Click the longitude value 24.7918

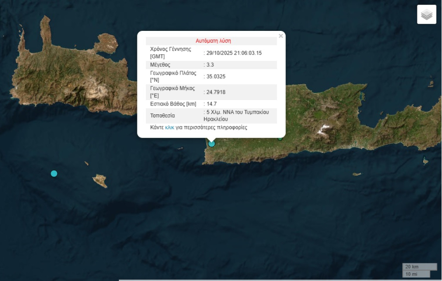click(x=216, y=92)
